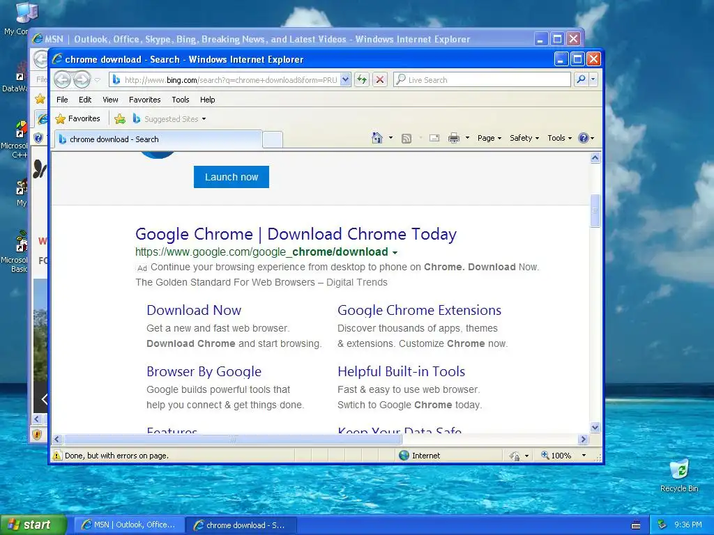Click the Home icon in command bar
This screenshot has height=535, width=714.
[x=377, y=138]
